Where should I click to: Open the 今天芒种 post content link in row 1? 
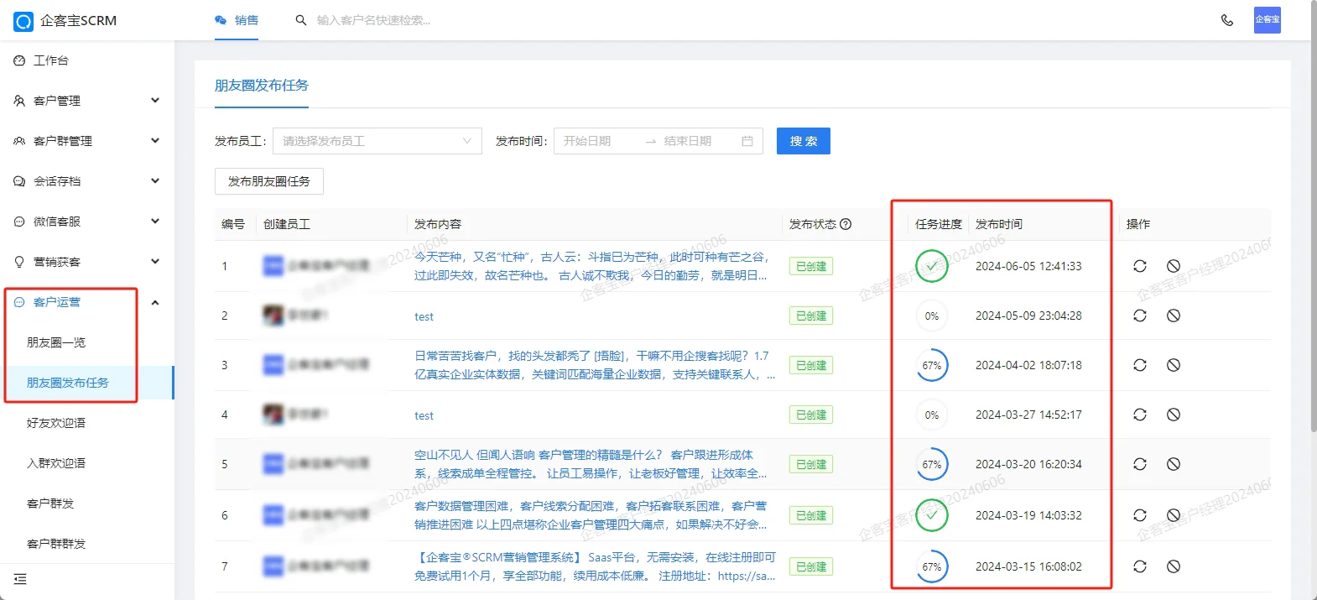point(591,266)
